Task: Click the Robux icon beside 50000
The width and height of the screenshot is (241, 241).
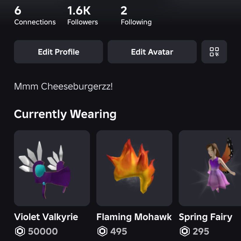Action: [20, 231]
